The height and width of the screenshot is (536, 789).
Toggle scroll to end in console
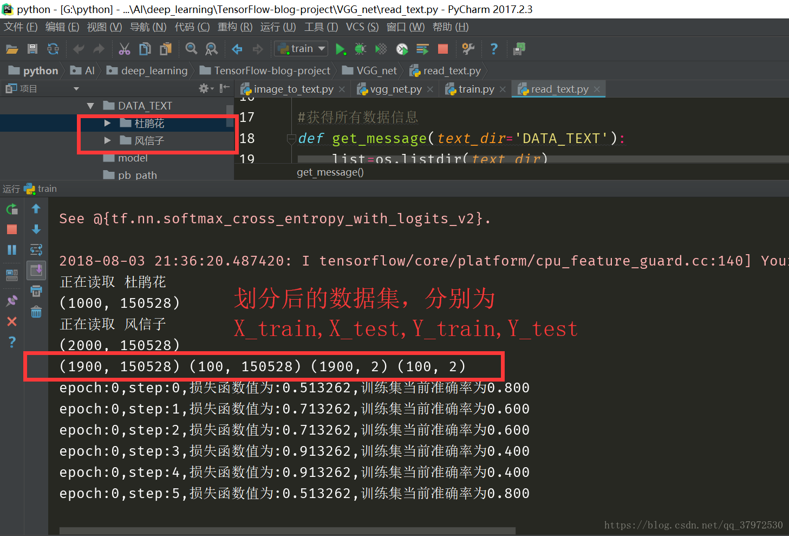[x=36, y=270]
